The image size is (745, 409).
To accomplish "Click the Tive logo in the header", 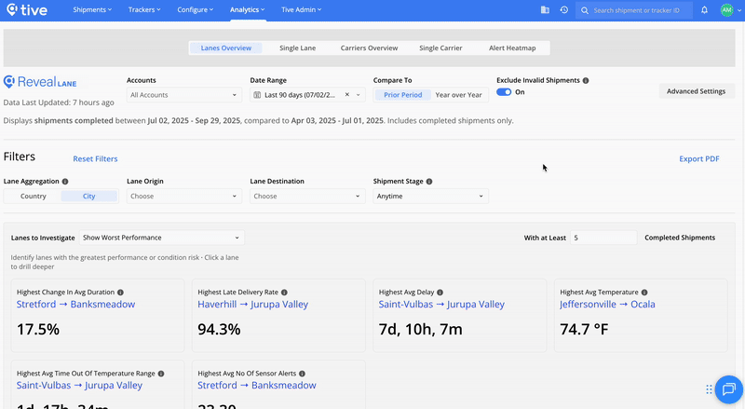I will click(29, 10).
